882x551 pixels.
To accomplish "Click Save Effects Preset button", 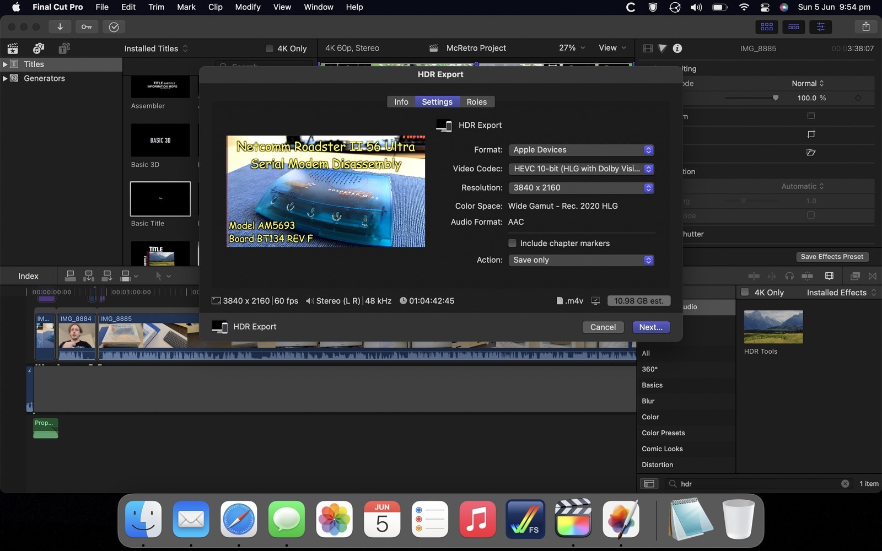I will click(x=832, y=257).
